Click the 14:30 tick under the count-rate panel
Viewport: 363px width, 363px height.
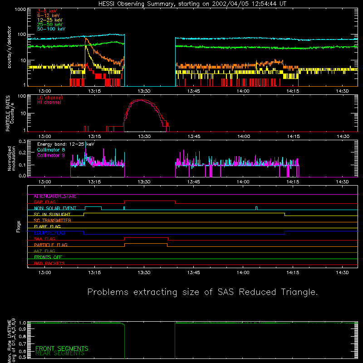coord(343,91)
